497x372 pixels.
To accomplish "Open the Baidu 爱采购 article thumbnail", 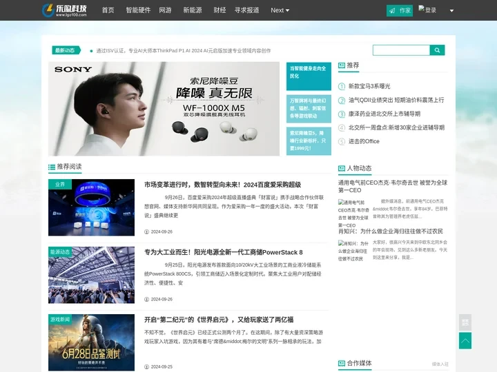I will coord(91,207).
